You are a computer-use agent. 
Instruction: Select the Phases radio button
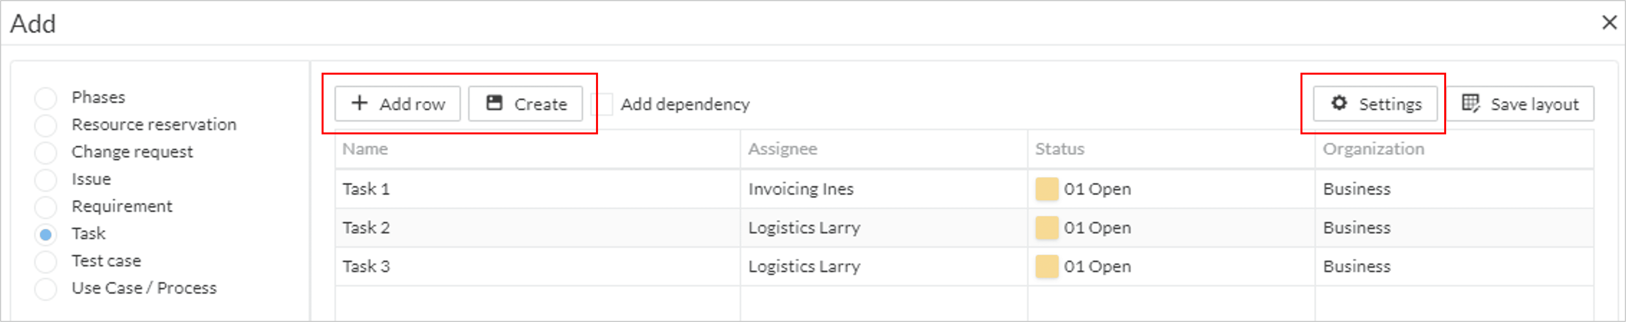45,98
